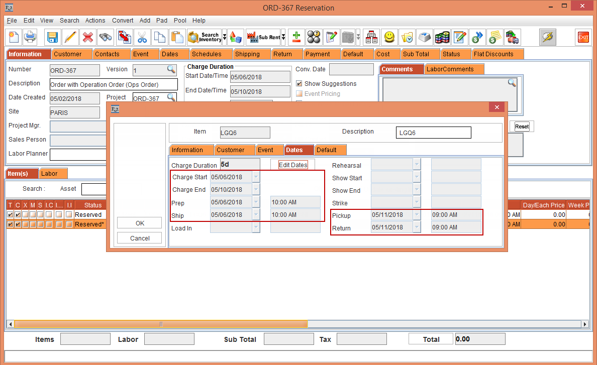Click the Print icon in toolbar
The width and height of the screenshot is (597, 365).
[x=30, y=37]
